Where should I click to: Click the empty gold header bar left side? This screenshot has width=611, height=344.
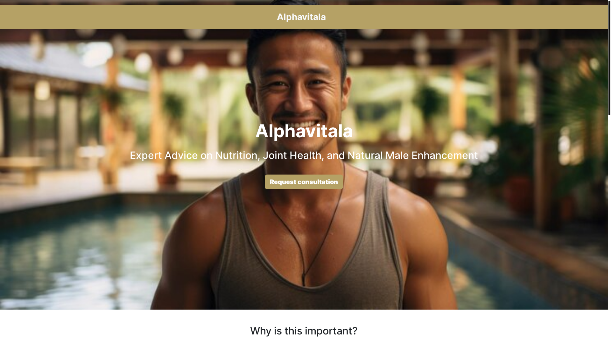pos(127,17)
